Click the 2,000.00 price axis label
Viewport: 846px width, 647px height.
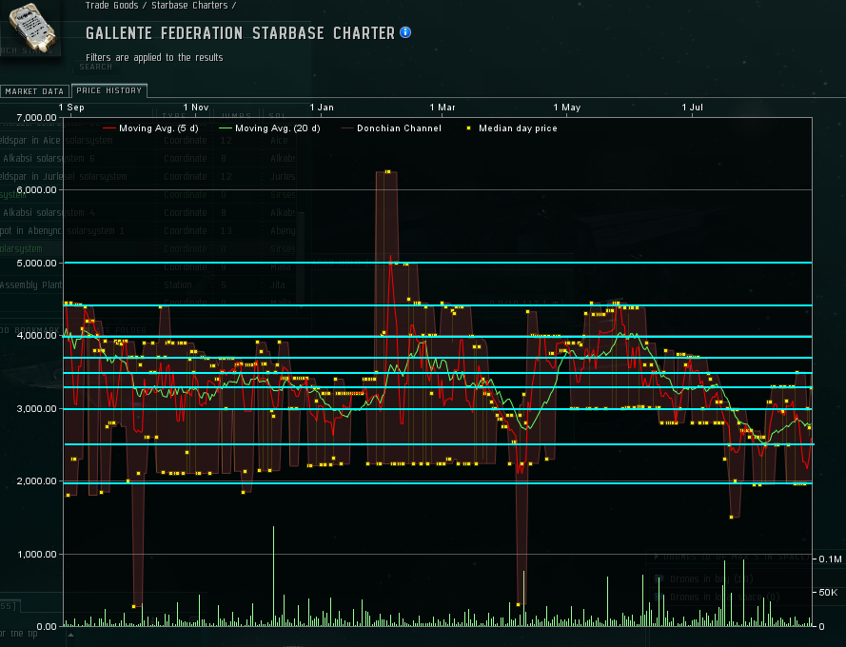37,480
